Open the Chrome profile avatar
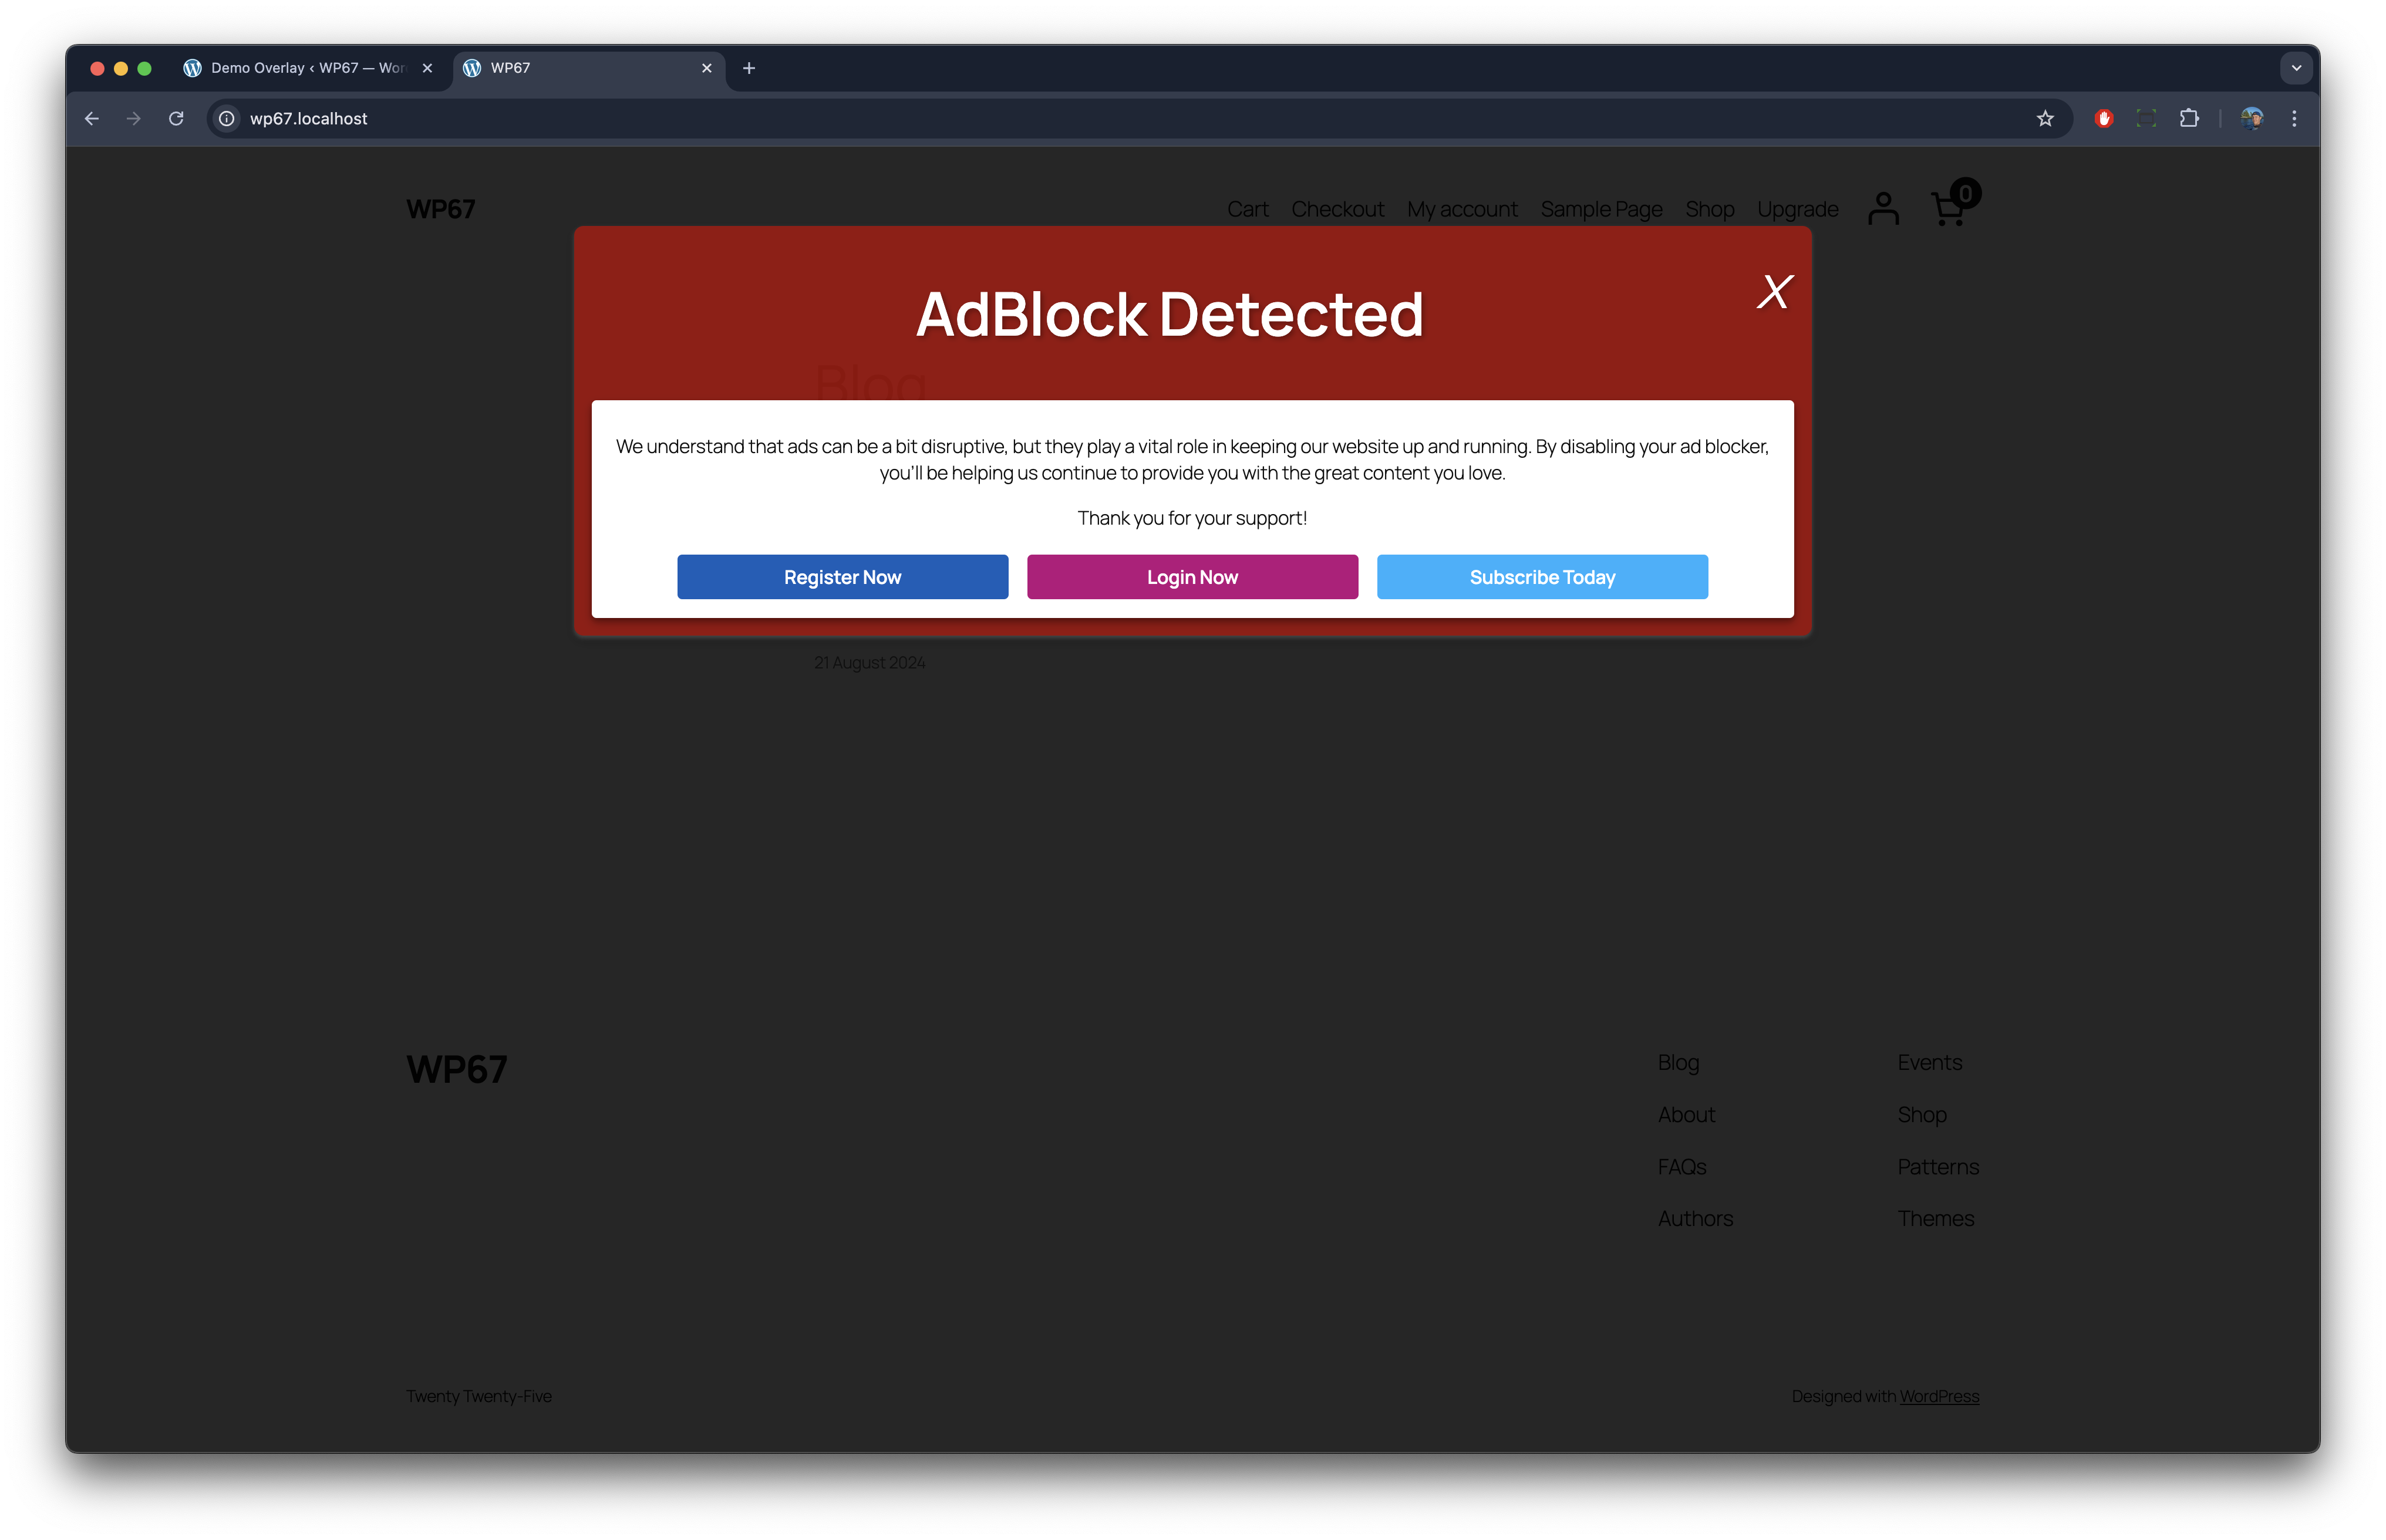The image size is (2386, 1540). coord(2252,119)
